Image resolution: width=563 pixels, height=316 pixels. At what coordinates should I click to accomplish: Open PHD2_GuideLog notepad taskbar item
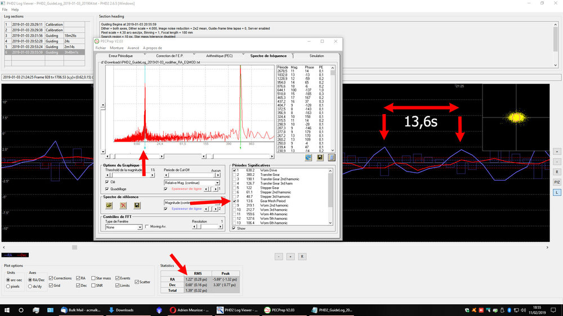coord(332,310)
